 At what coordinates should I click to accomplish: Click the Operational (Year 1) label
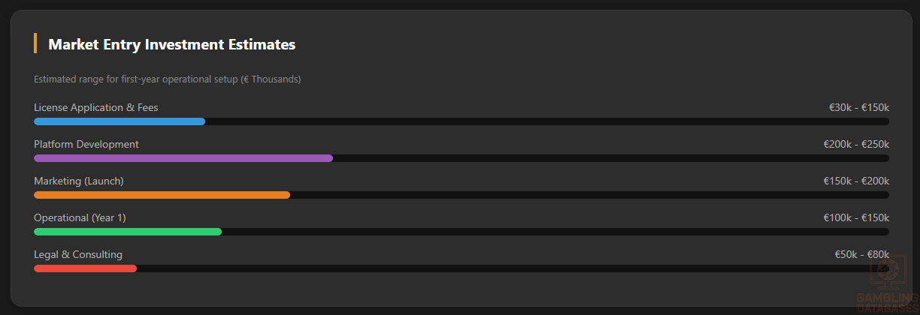tap(80, 217)
